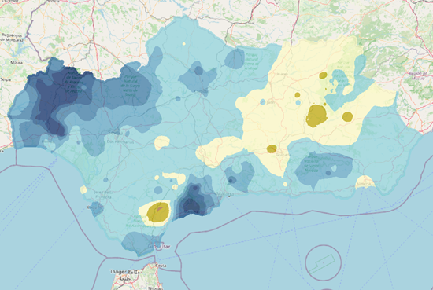Click the Reguengos de Monsaraz label

coord(12,38)
